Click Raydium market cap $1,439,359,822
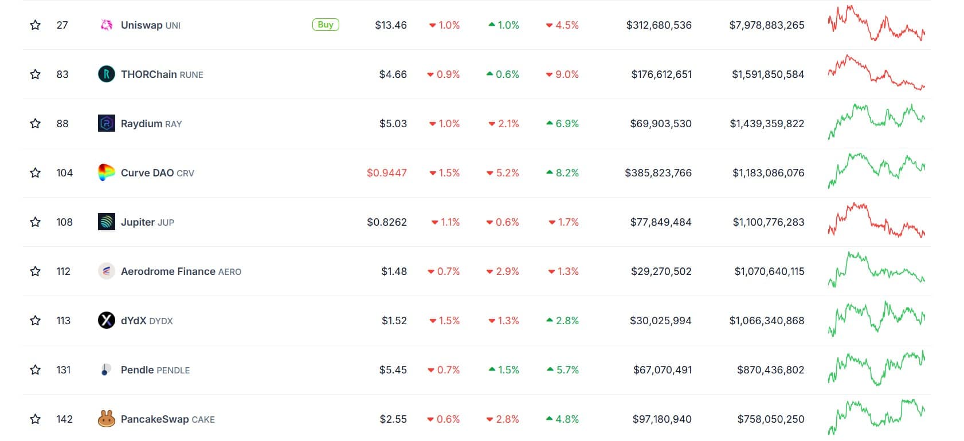The image size is (964, 441). tap(767, 124)
